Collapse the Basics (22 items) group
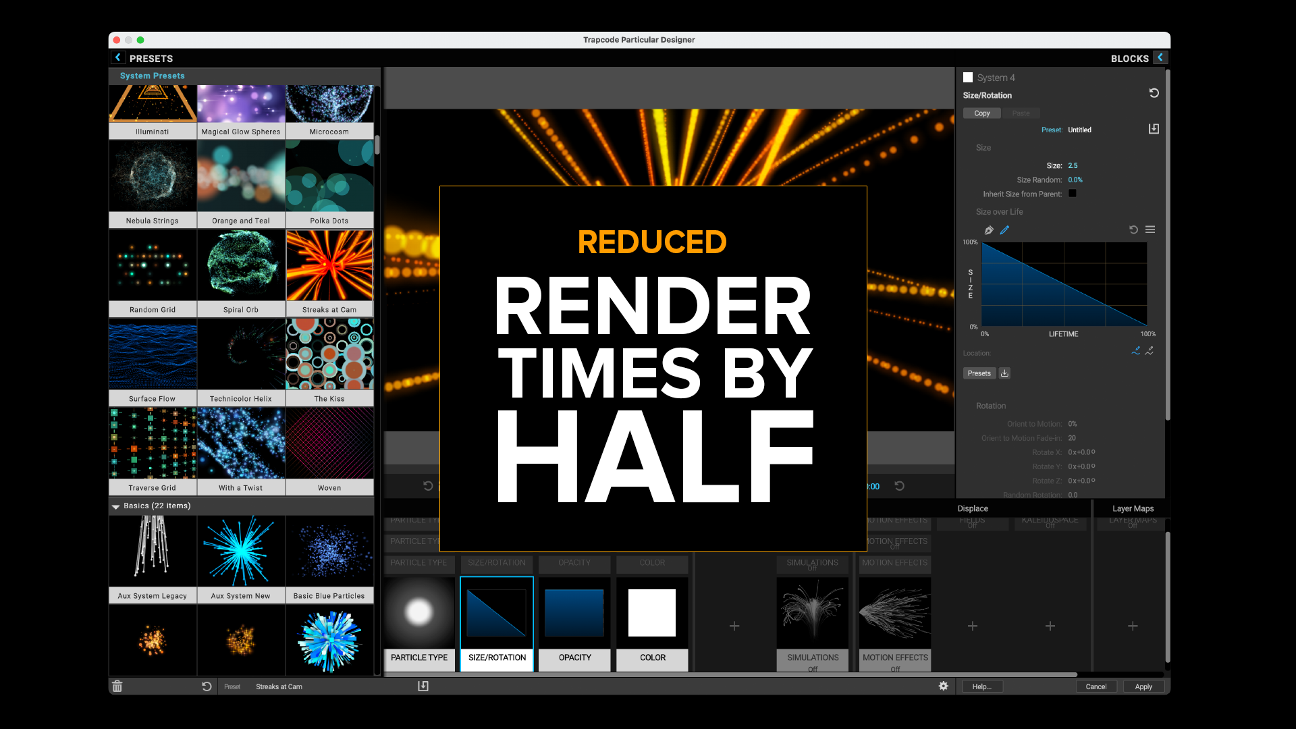This screenshot has width=1296, height=729. pyautogui.click(x=115, y=506)
